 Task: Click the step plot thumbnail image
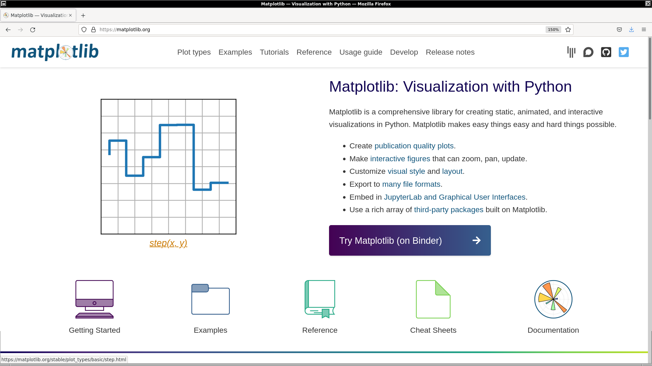pyautogui.click(x=168, y=166)
